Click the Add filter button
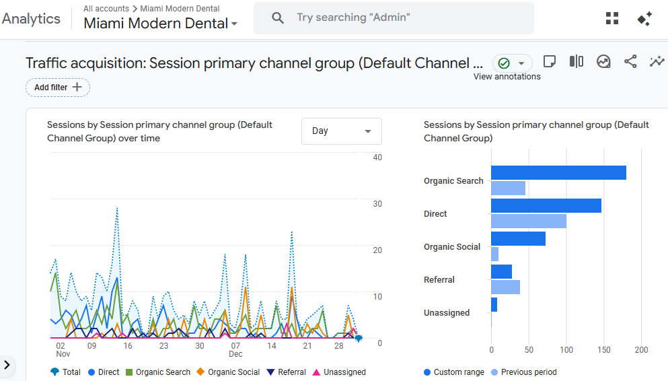This screenshot has width=668, height=381. [57, 88]
